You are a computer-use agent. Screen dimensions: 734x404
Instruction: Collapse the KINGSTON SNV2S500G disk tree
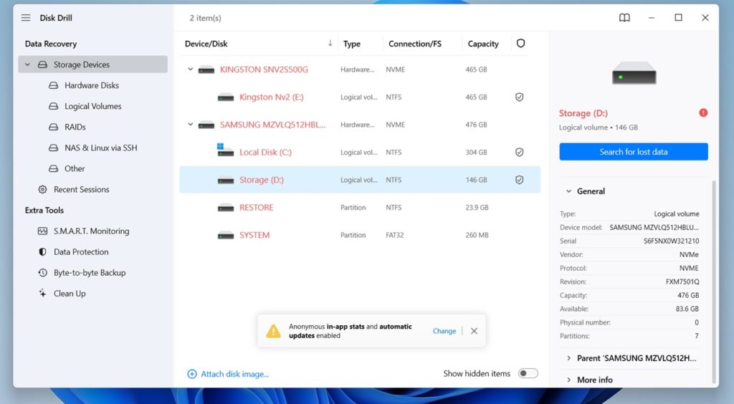(x=191, y=70)
